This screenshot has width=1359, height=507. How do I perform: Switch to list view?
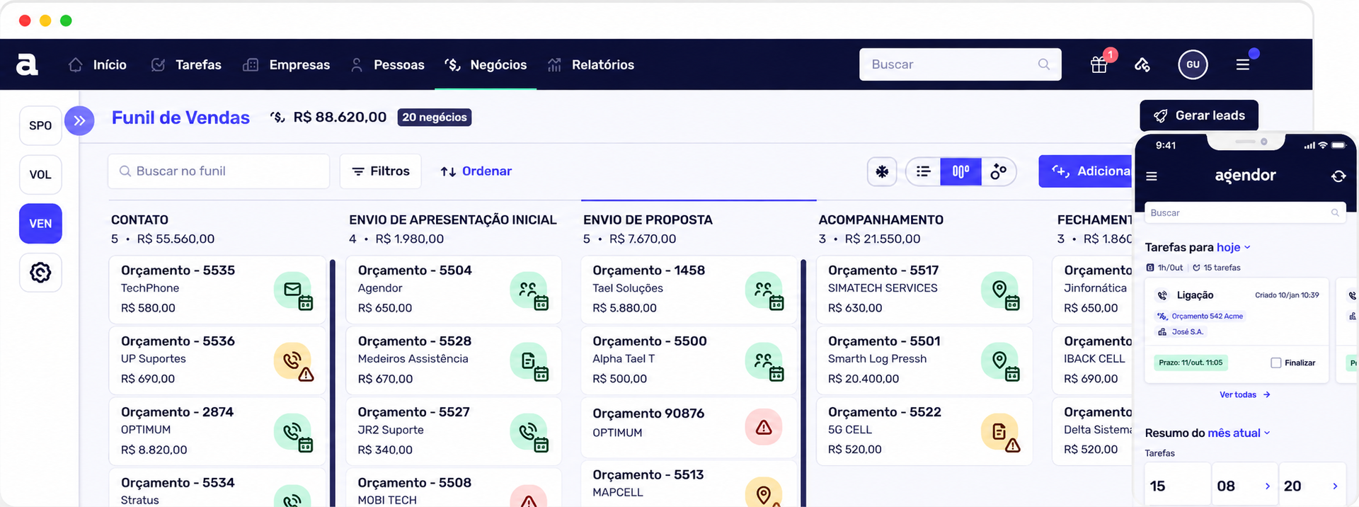[x=923, y=171]
